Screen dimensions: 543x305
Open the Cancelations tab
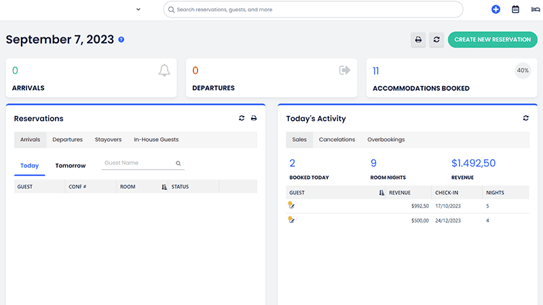point(337,140)
